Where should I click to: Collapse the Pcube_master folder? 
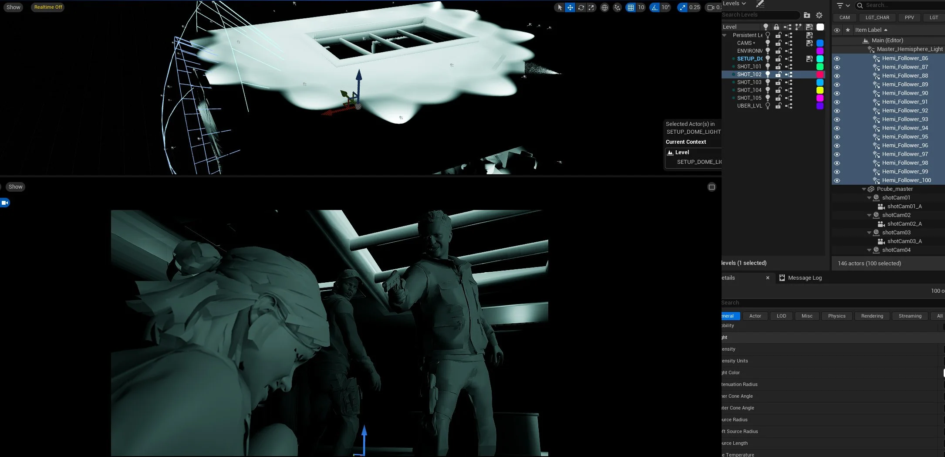pos(864,189)
